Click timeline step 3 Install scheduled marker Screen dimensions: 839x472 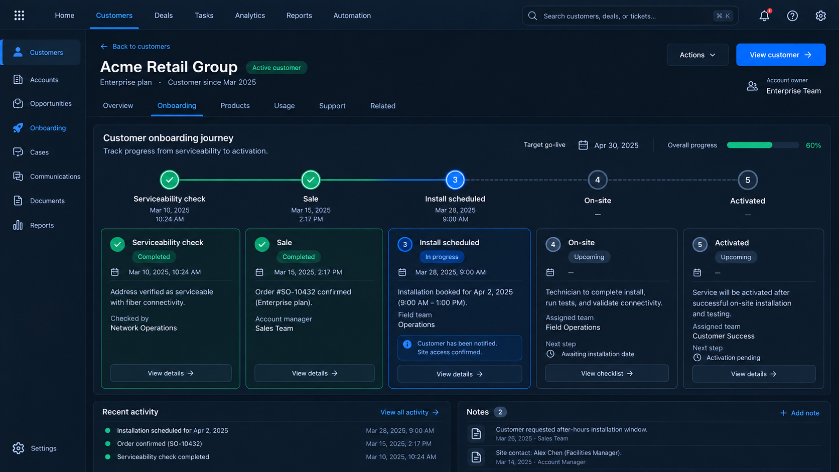coord(455,180)
